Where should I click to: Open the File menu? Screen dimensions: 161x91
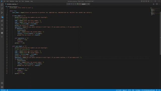tap(5, 1)
